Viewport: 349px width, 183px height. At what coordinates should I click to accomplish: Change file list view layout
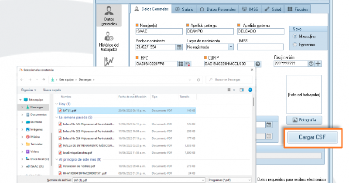pos(229,90)
